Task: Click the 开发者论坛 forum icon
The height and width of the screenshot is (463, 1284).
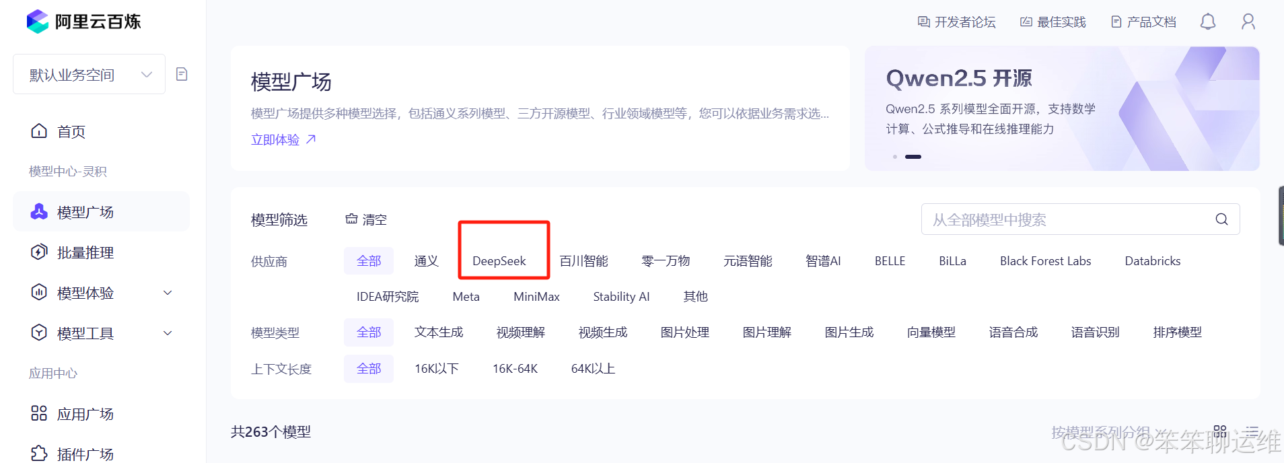Action: [924, 22]
